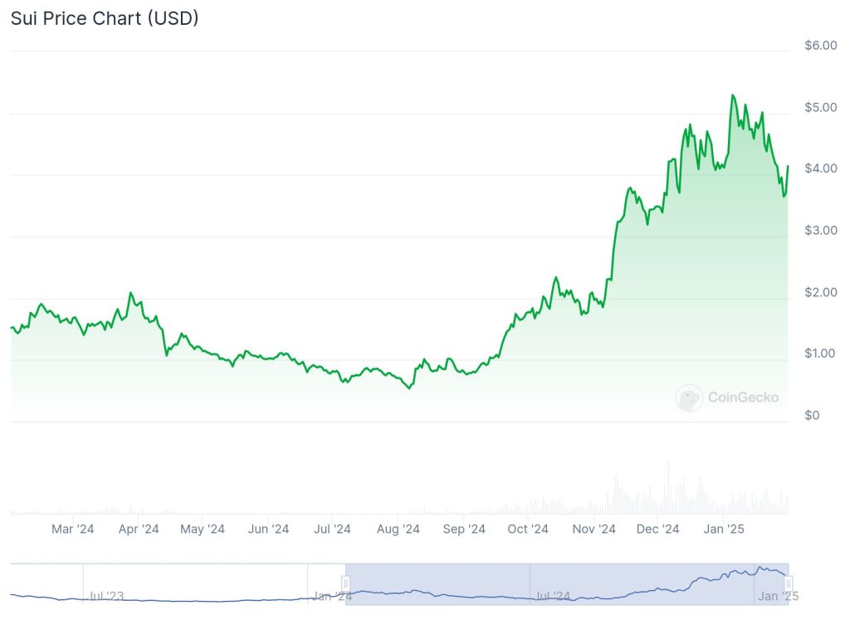
Task: Click the $3.00 price axis label
Action: click(x=821, y=231)
